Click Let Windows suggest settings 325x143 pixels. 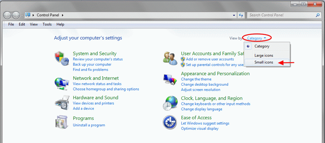[x=205, y=123]
